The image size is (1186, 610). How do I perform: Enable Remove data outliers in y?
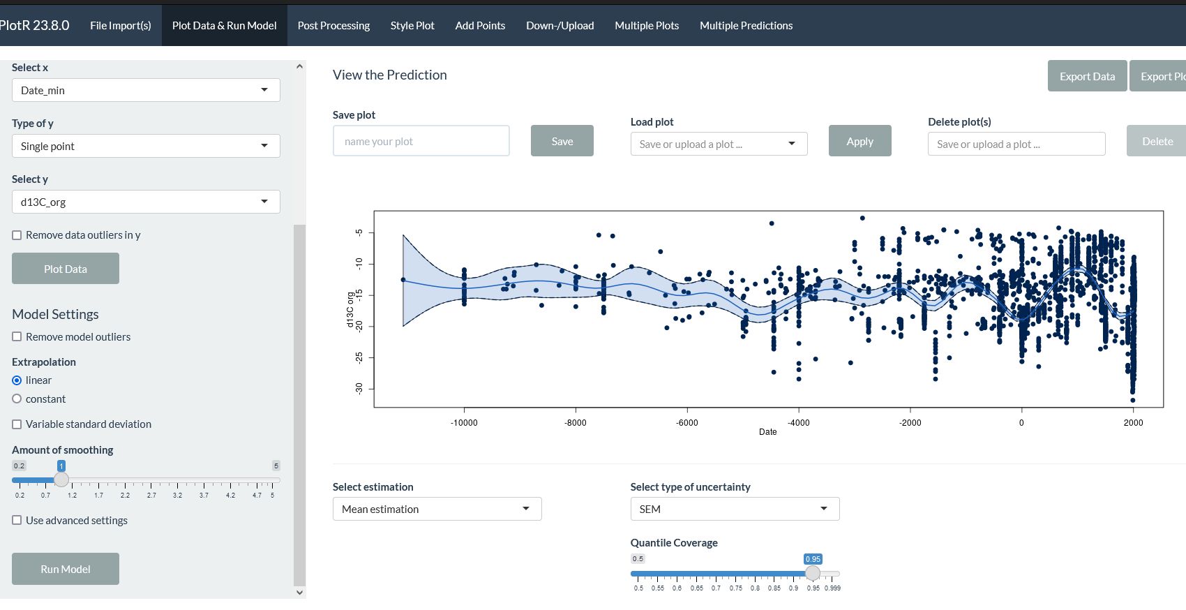(x=17, y=235)
